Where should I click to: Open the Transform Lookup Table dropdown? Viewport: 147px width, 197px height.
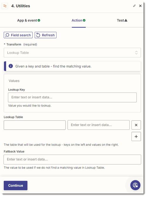72,52
